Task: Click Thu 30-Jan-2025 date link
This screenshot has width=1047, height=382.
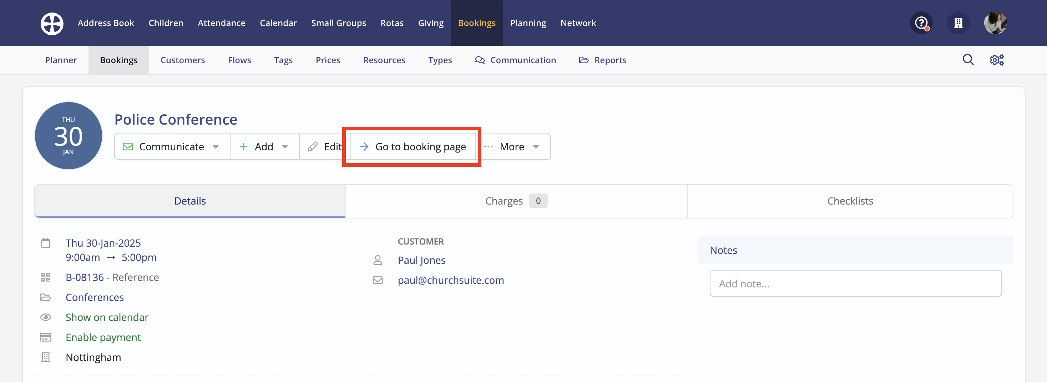Action: [x=103, y=243]
